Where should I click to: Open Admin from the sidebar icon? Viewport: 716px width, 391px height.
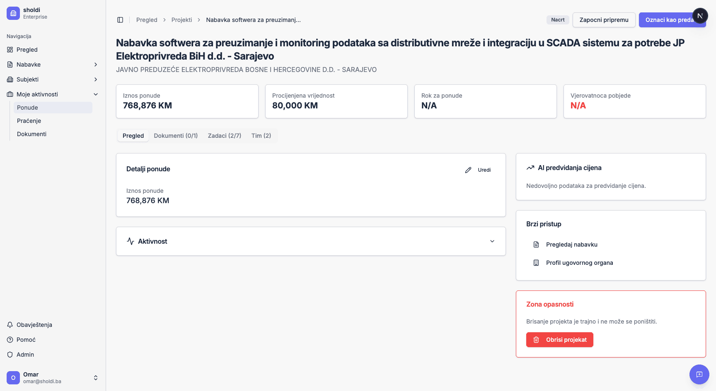pos(10,355)
